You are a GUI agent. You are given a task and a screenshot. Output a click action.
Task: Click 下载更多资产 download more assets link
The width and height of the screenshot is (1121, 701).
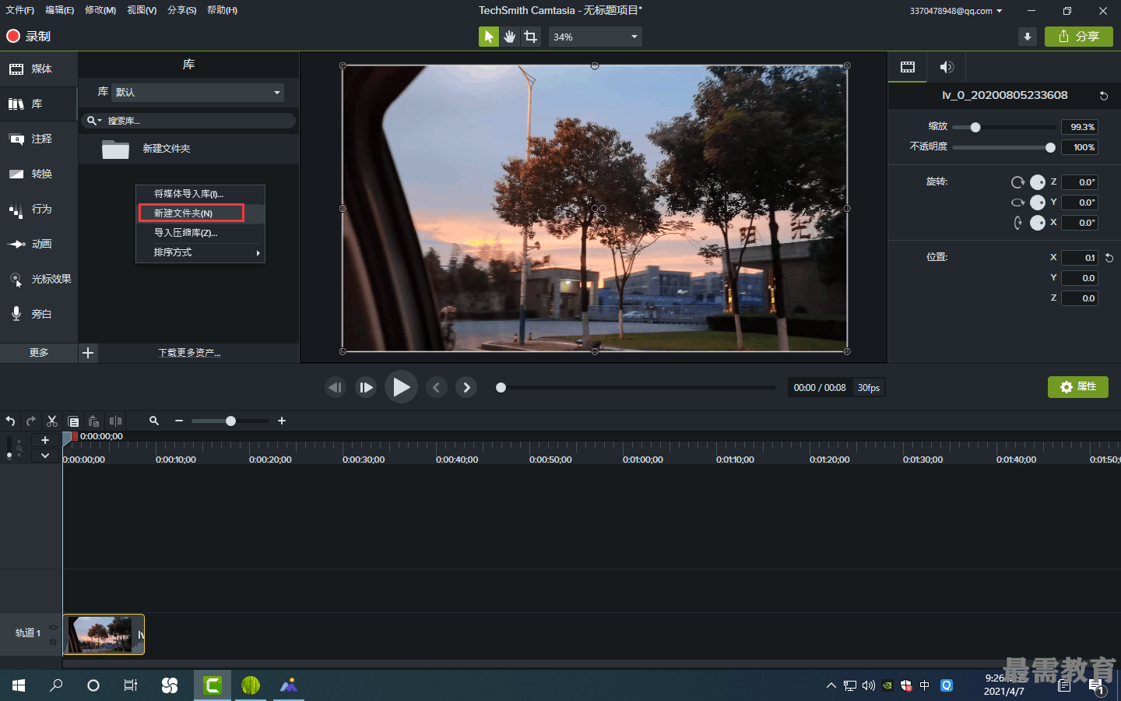189,353
